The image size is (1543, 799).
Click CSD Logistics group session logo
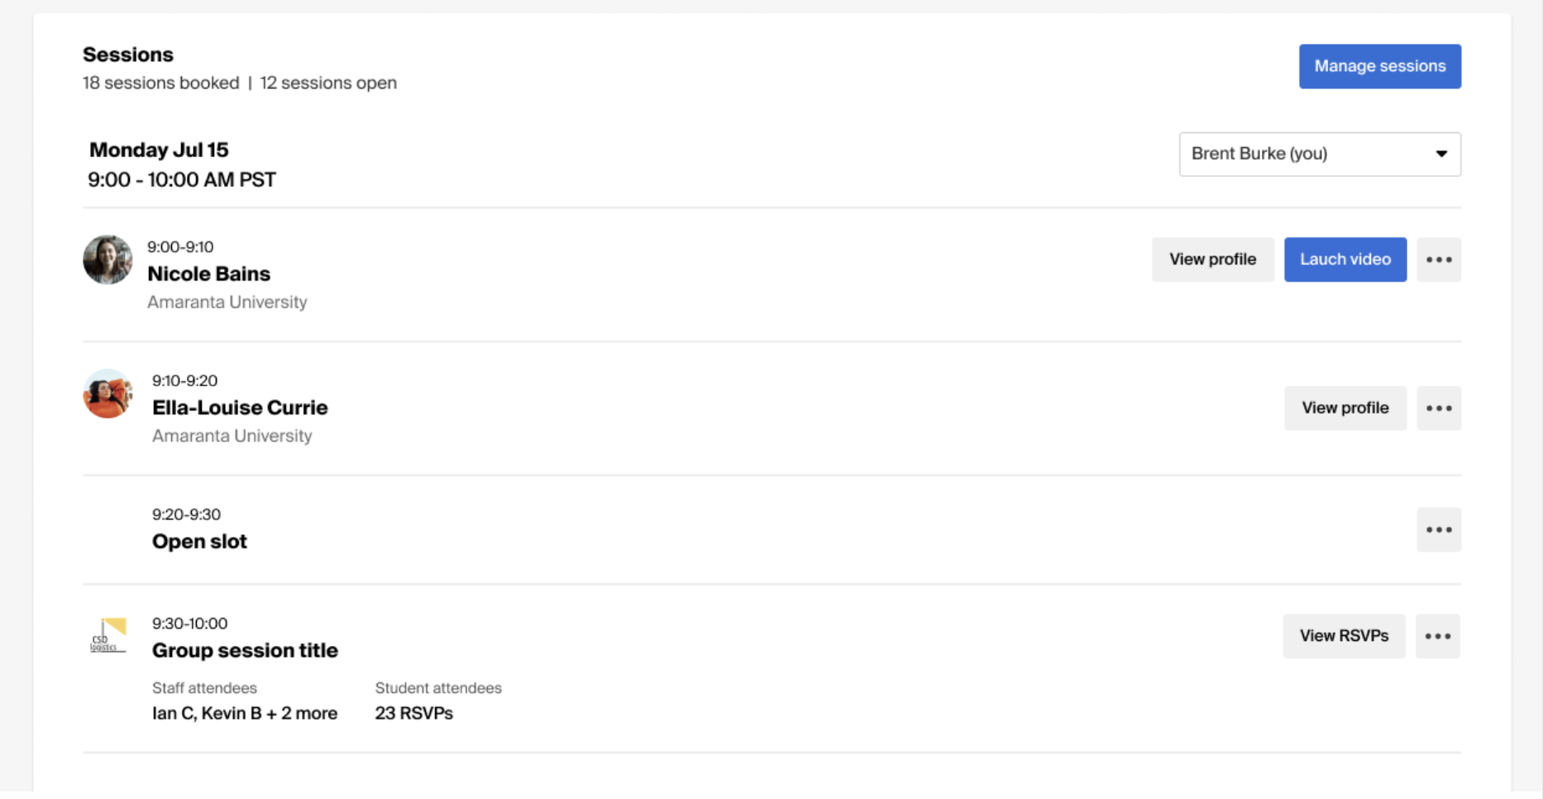pyautogui.click(x=108, y=635)
